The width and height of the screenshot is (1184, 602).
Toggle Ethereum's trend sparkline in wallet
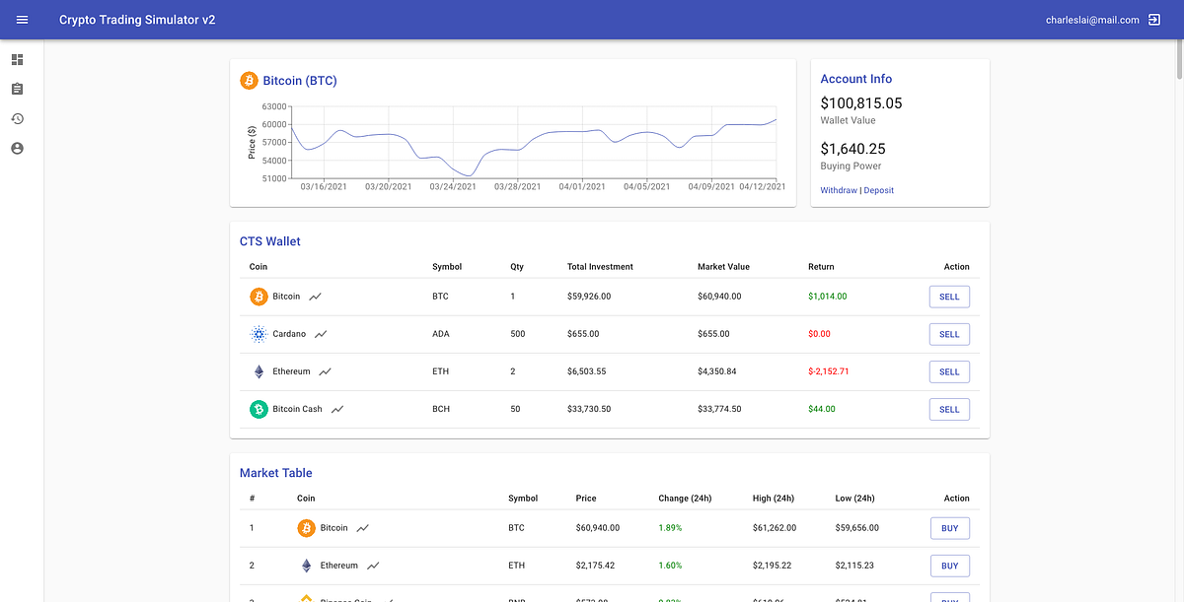pyautogui.click(x=323, y=371)
